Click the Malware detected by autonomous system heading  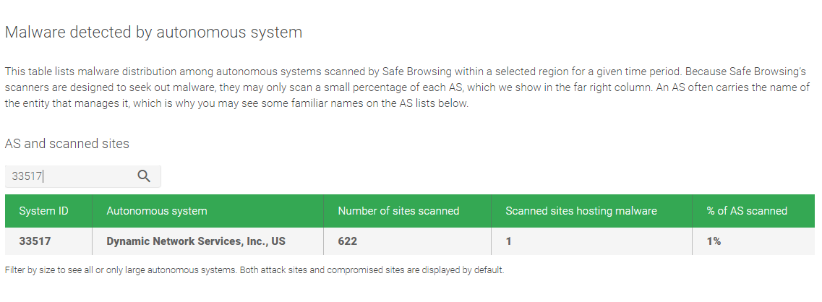(x=153, y=33)
